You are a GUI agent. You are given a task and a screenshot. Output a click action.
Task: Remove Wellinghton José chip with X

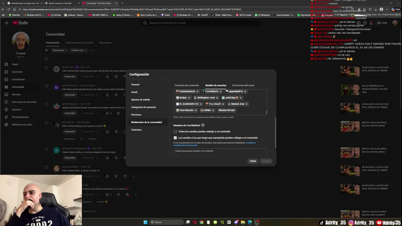tap(217, 98)
